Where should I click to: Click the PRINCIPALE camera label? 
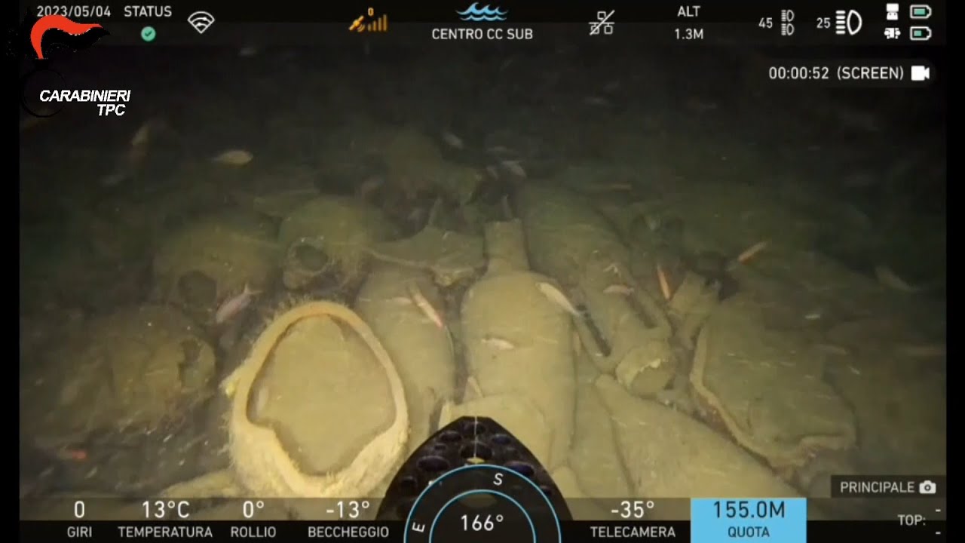(x=878, y=487)
